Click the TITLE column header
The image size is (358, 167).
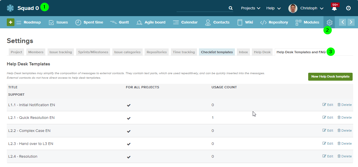tap(13, 87)
